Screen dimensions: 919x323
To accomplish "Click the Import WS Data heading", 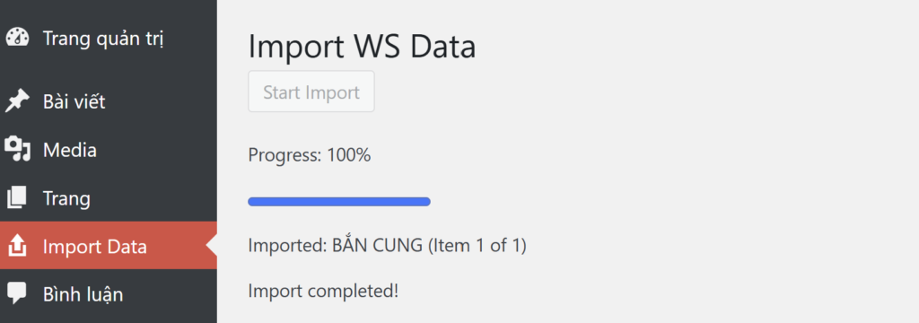I will click(362, 47).
